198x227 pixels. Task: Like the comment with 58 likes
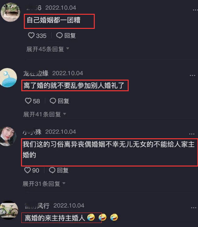28,101
